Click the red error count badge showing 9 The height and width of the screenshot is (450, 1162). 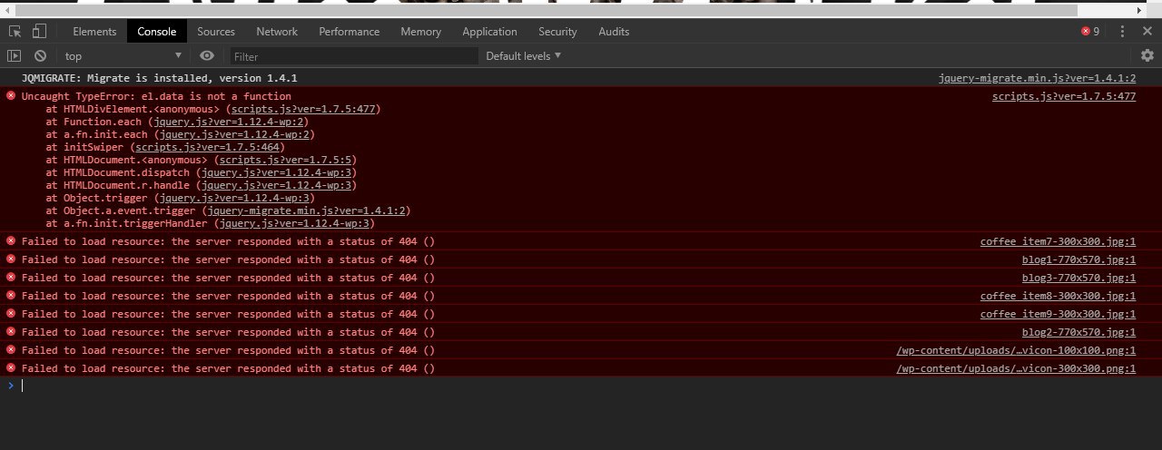click(x=1090, y=32)
